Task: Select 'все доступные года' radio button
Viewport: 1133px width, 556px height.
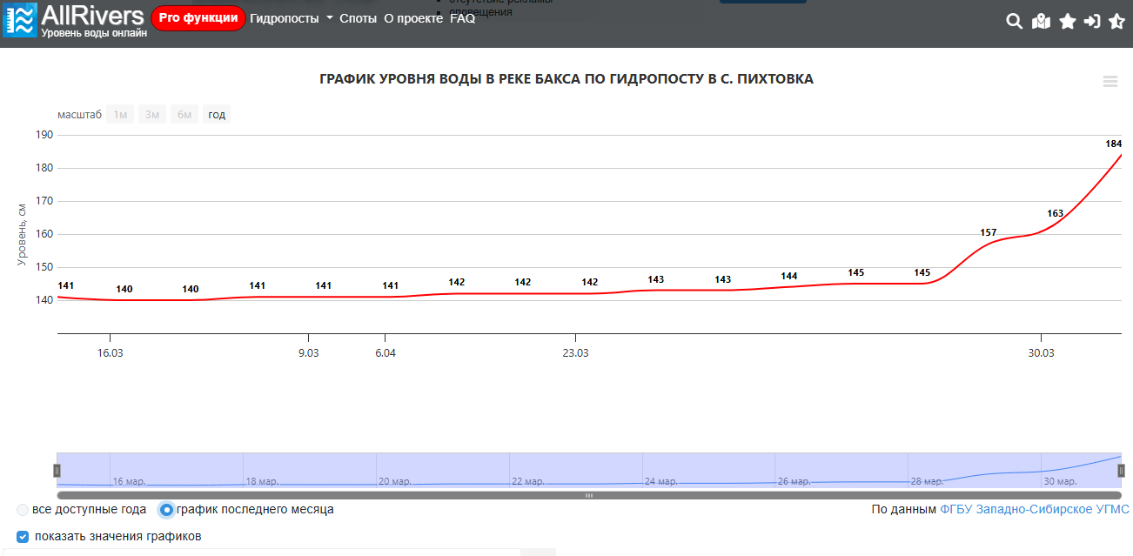Action: point(23,510)
